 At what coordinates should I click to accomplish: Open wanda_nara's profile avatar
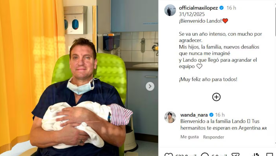click(x=170, y=117)
